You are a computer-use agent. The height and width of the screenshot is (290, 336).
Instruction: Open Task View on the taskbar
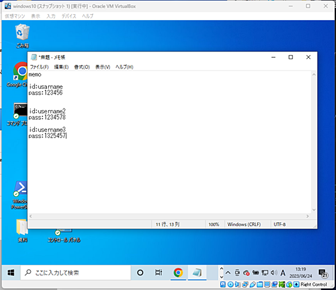pos(159,272)
